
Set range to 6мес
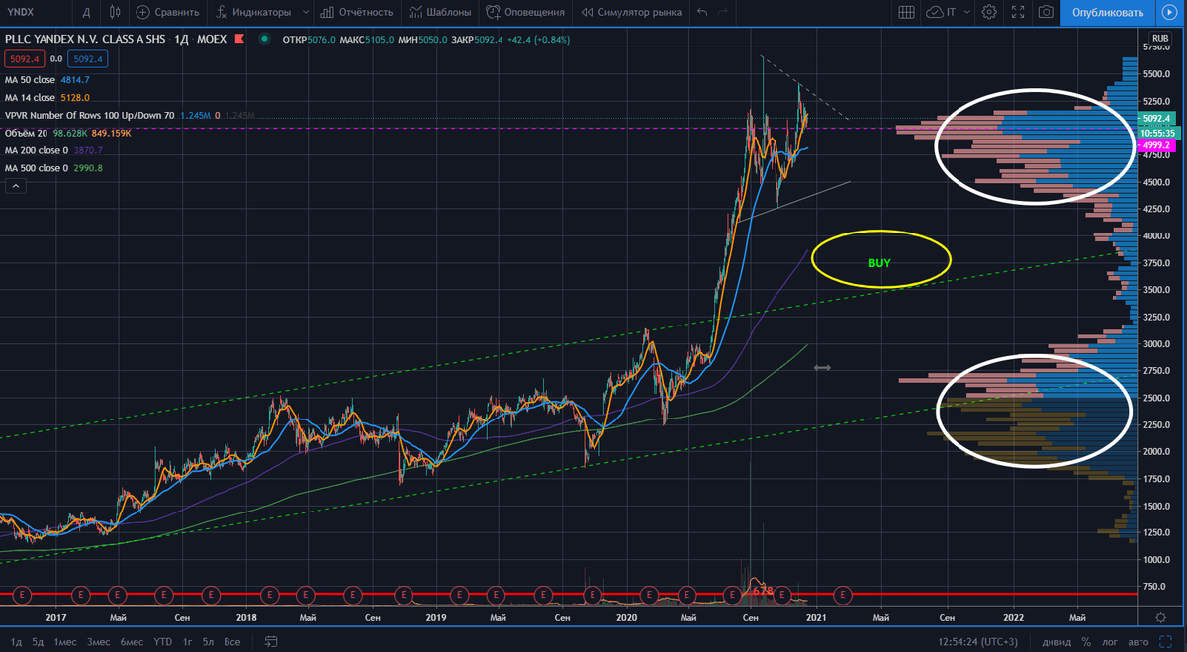[x=131, y=641]
